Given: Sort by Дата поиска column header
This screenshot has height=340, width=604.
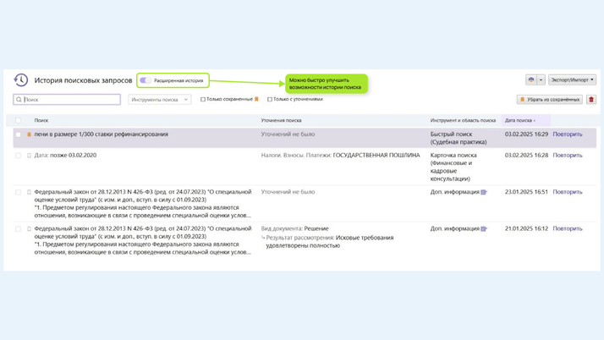Looking at the screenshot, I should pyautogui.click(x=520, y=120).
